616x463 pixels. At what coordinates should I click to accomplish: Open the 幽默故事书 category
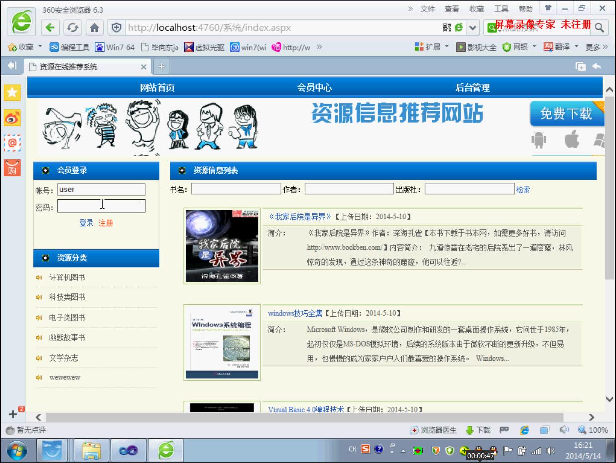point(67,338)
